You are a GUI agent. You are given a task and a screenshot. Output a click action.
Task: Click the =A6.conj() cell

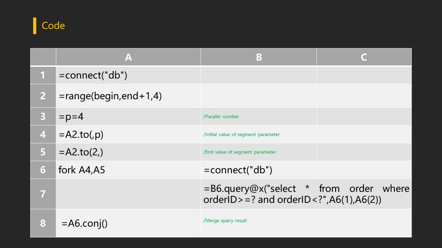85,223
